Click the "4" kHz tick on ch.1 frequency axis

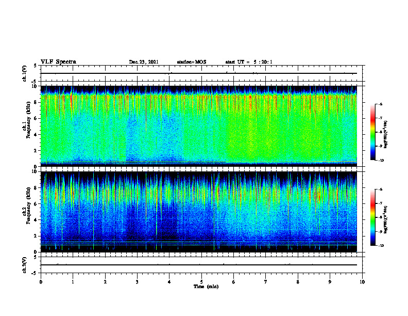click(36, 135)
